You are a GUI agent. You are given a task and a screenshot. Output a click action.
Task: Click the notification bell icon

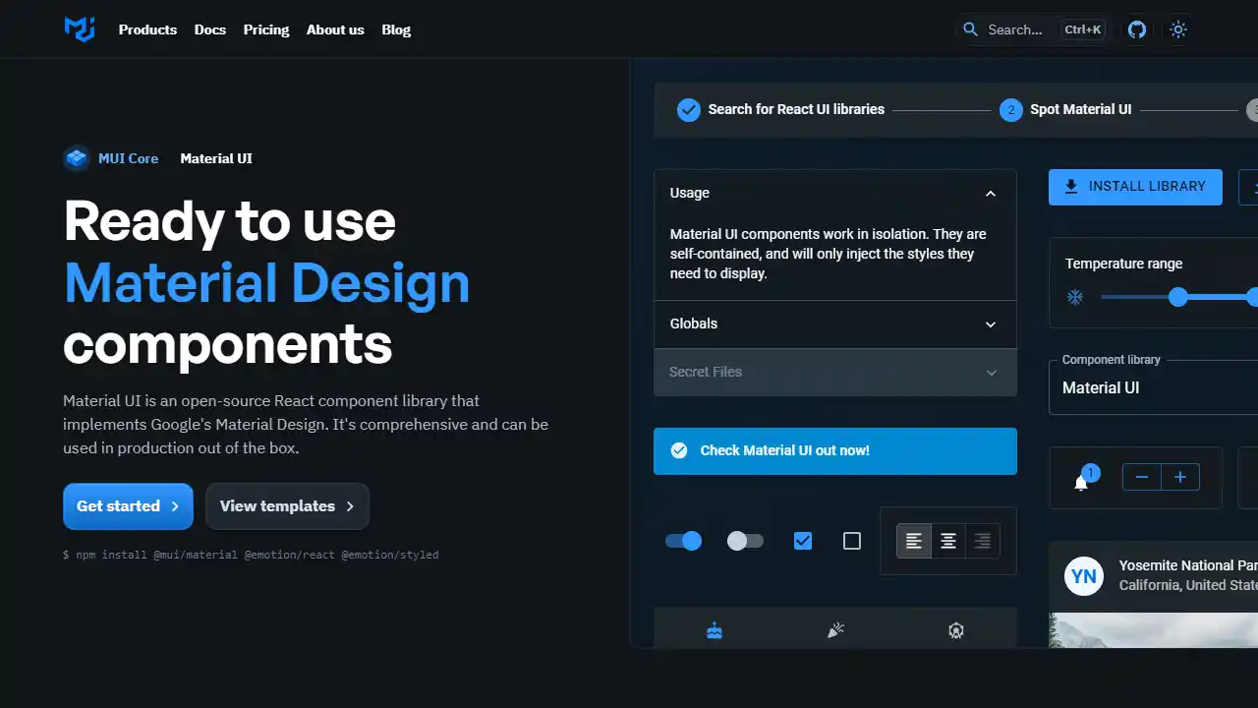point(1081,483)
